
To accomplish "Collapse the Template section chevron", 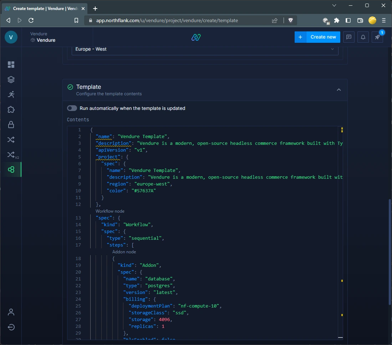I will click(339, 90).
